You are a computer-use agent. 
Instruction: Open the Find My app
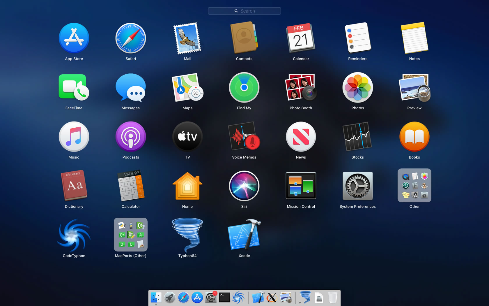(244, 87)
